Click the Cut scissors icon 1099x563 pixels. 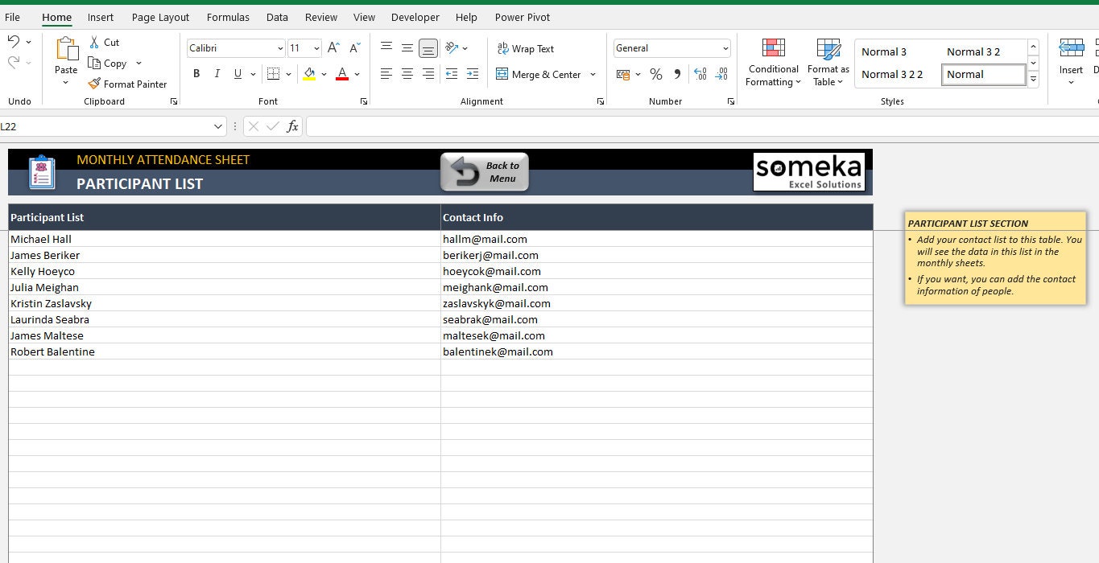click(x=94, y=43)
